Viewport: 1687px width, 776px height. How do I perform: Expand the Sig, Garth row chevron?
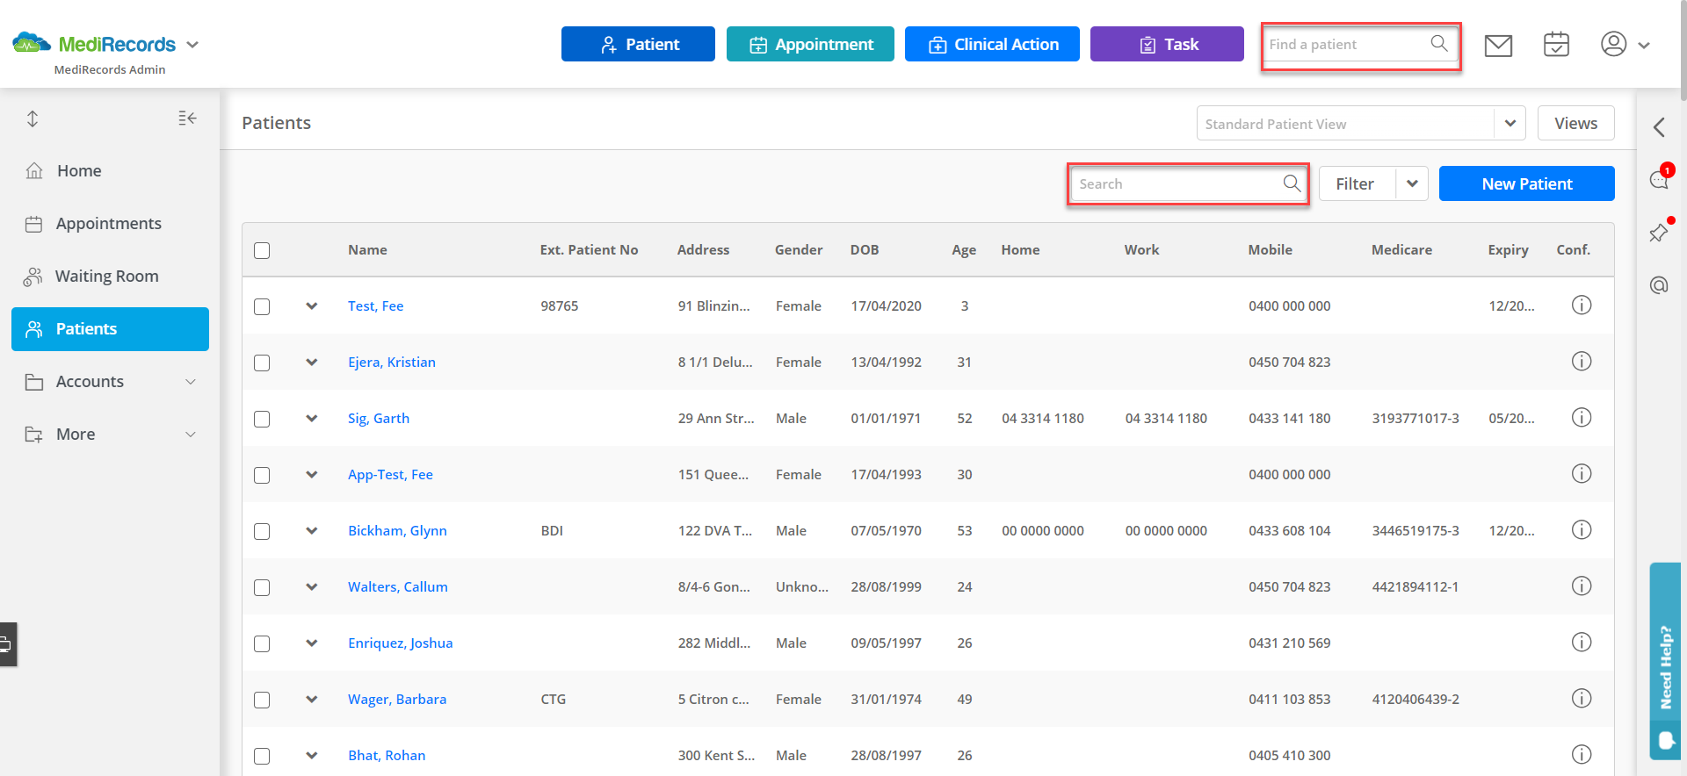[x=312, y=419]
